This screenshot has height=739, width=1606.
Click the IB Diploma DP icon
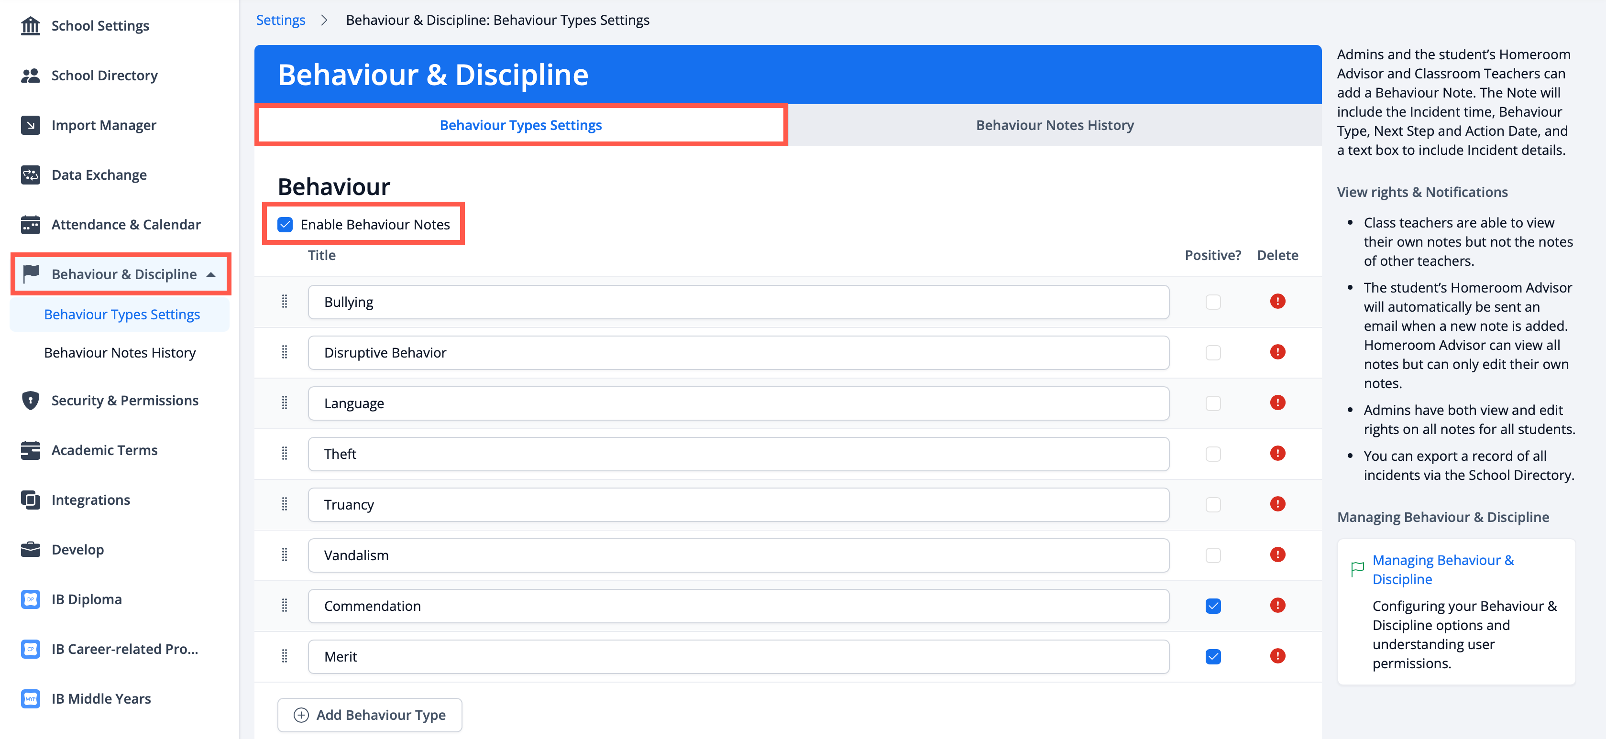30,599
